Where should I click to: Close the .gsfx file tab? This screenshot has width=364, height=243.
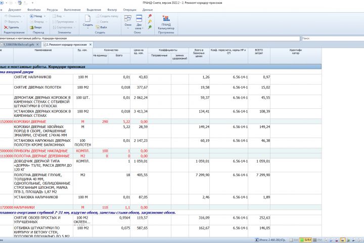click(37, 45)
